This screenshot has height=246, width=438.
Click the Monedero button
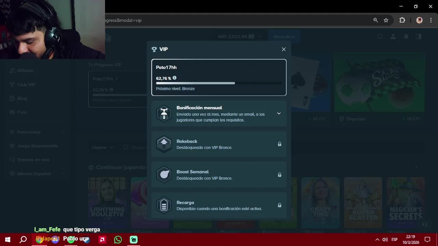pyautogui.click(x=284, y=37)
